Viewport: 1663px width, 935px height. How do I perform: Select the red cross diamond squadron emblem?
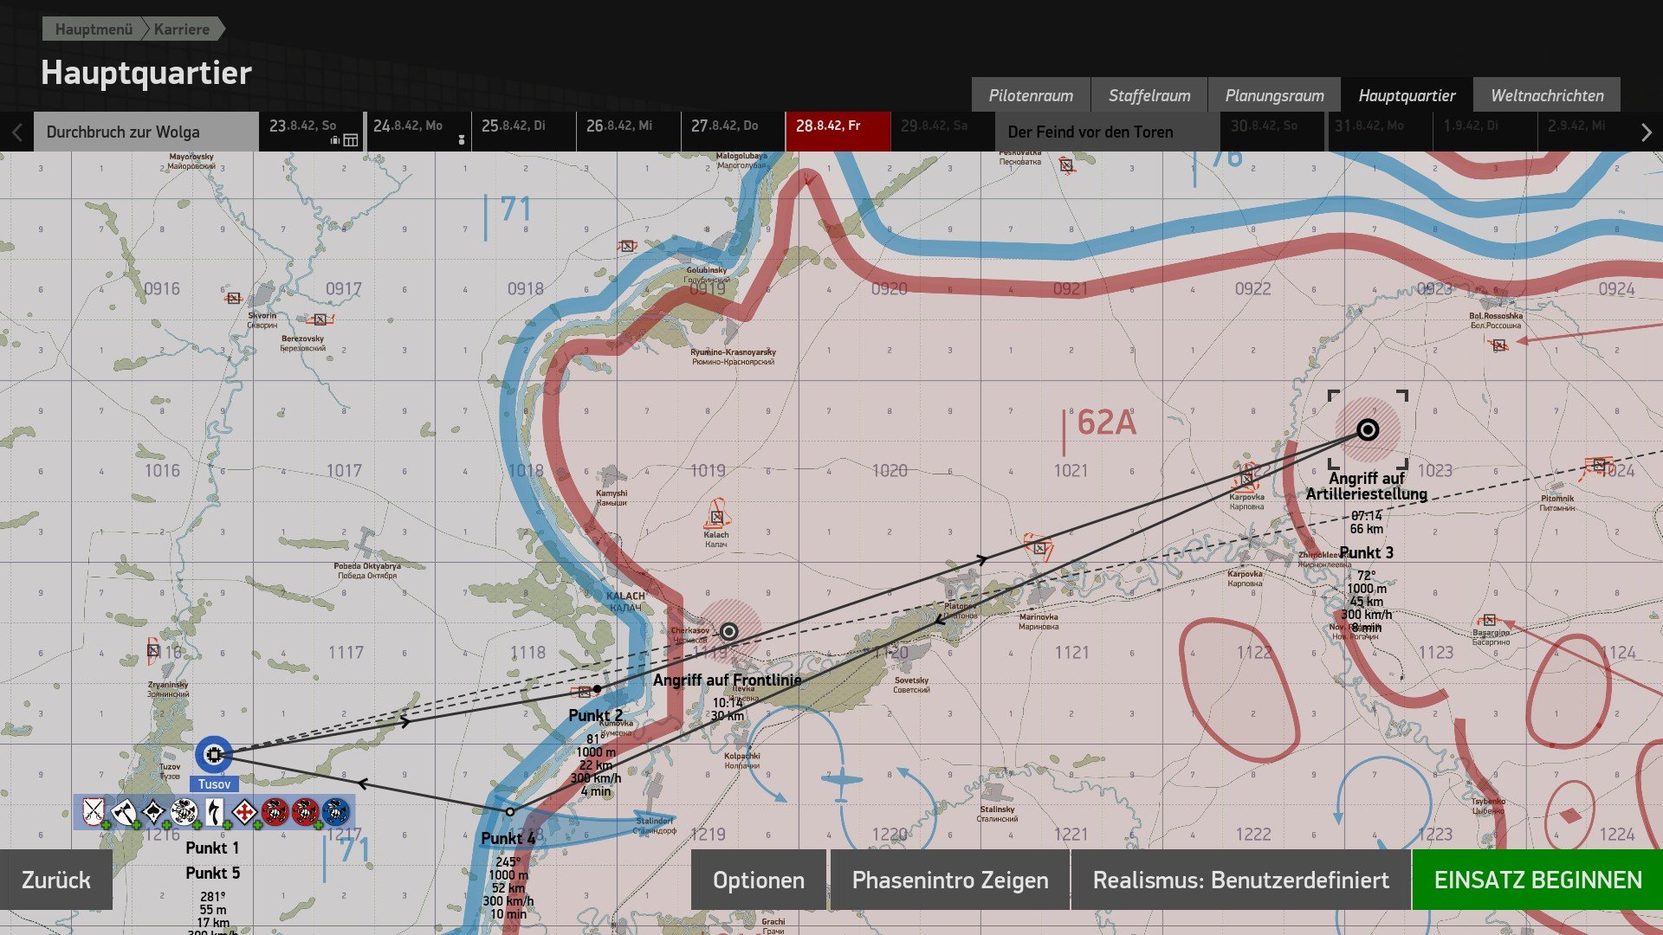244,812
